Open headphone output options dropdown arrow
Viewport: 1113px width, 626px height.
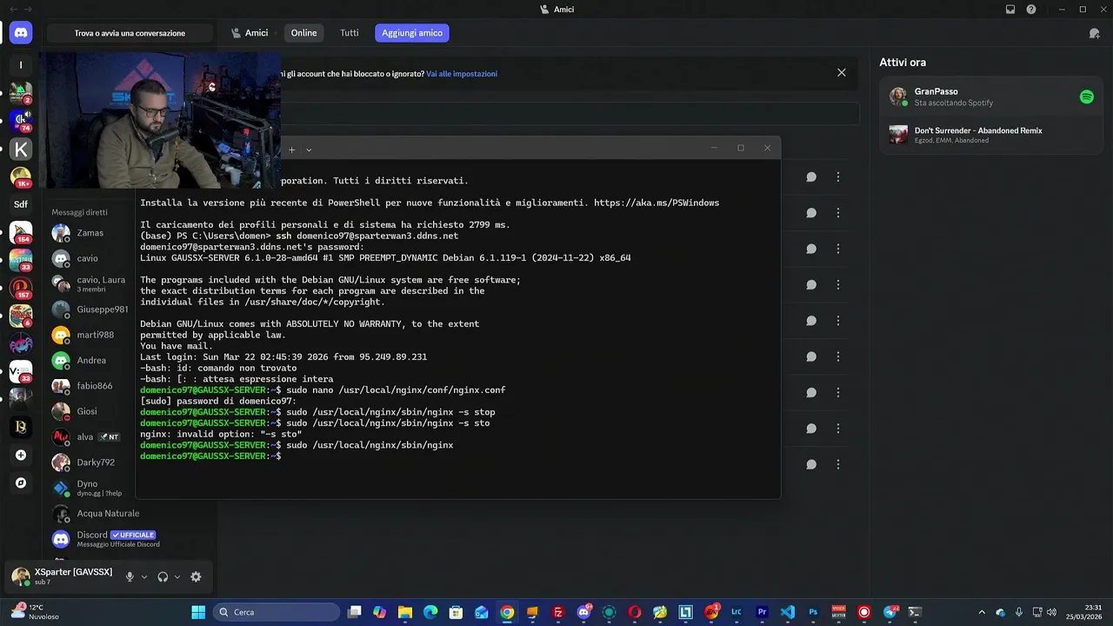177,576
